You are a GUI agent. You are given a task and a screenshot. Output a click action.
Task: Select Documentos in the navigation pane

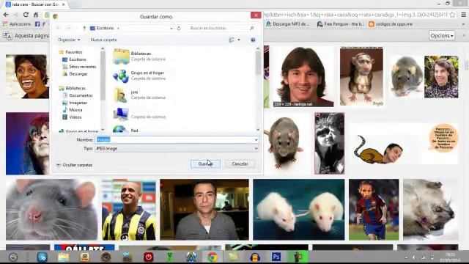81,95
